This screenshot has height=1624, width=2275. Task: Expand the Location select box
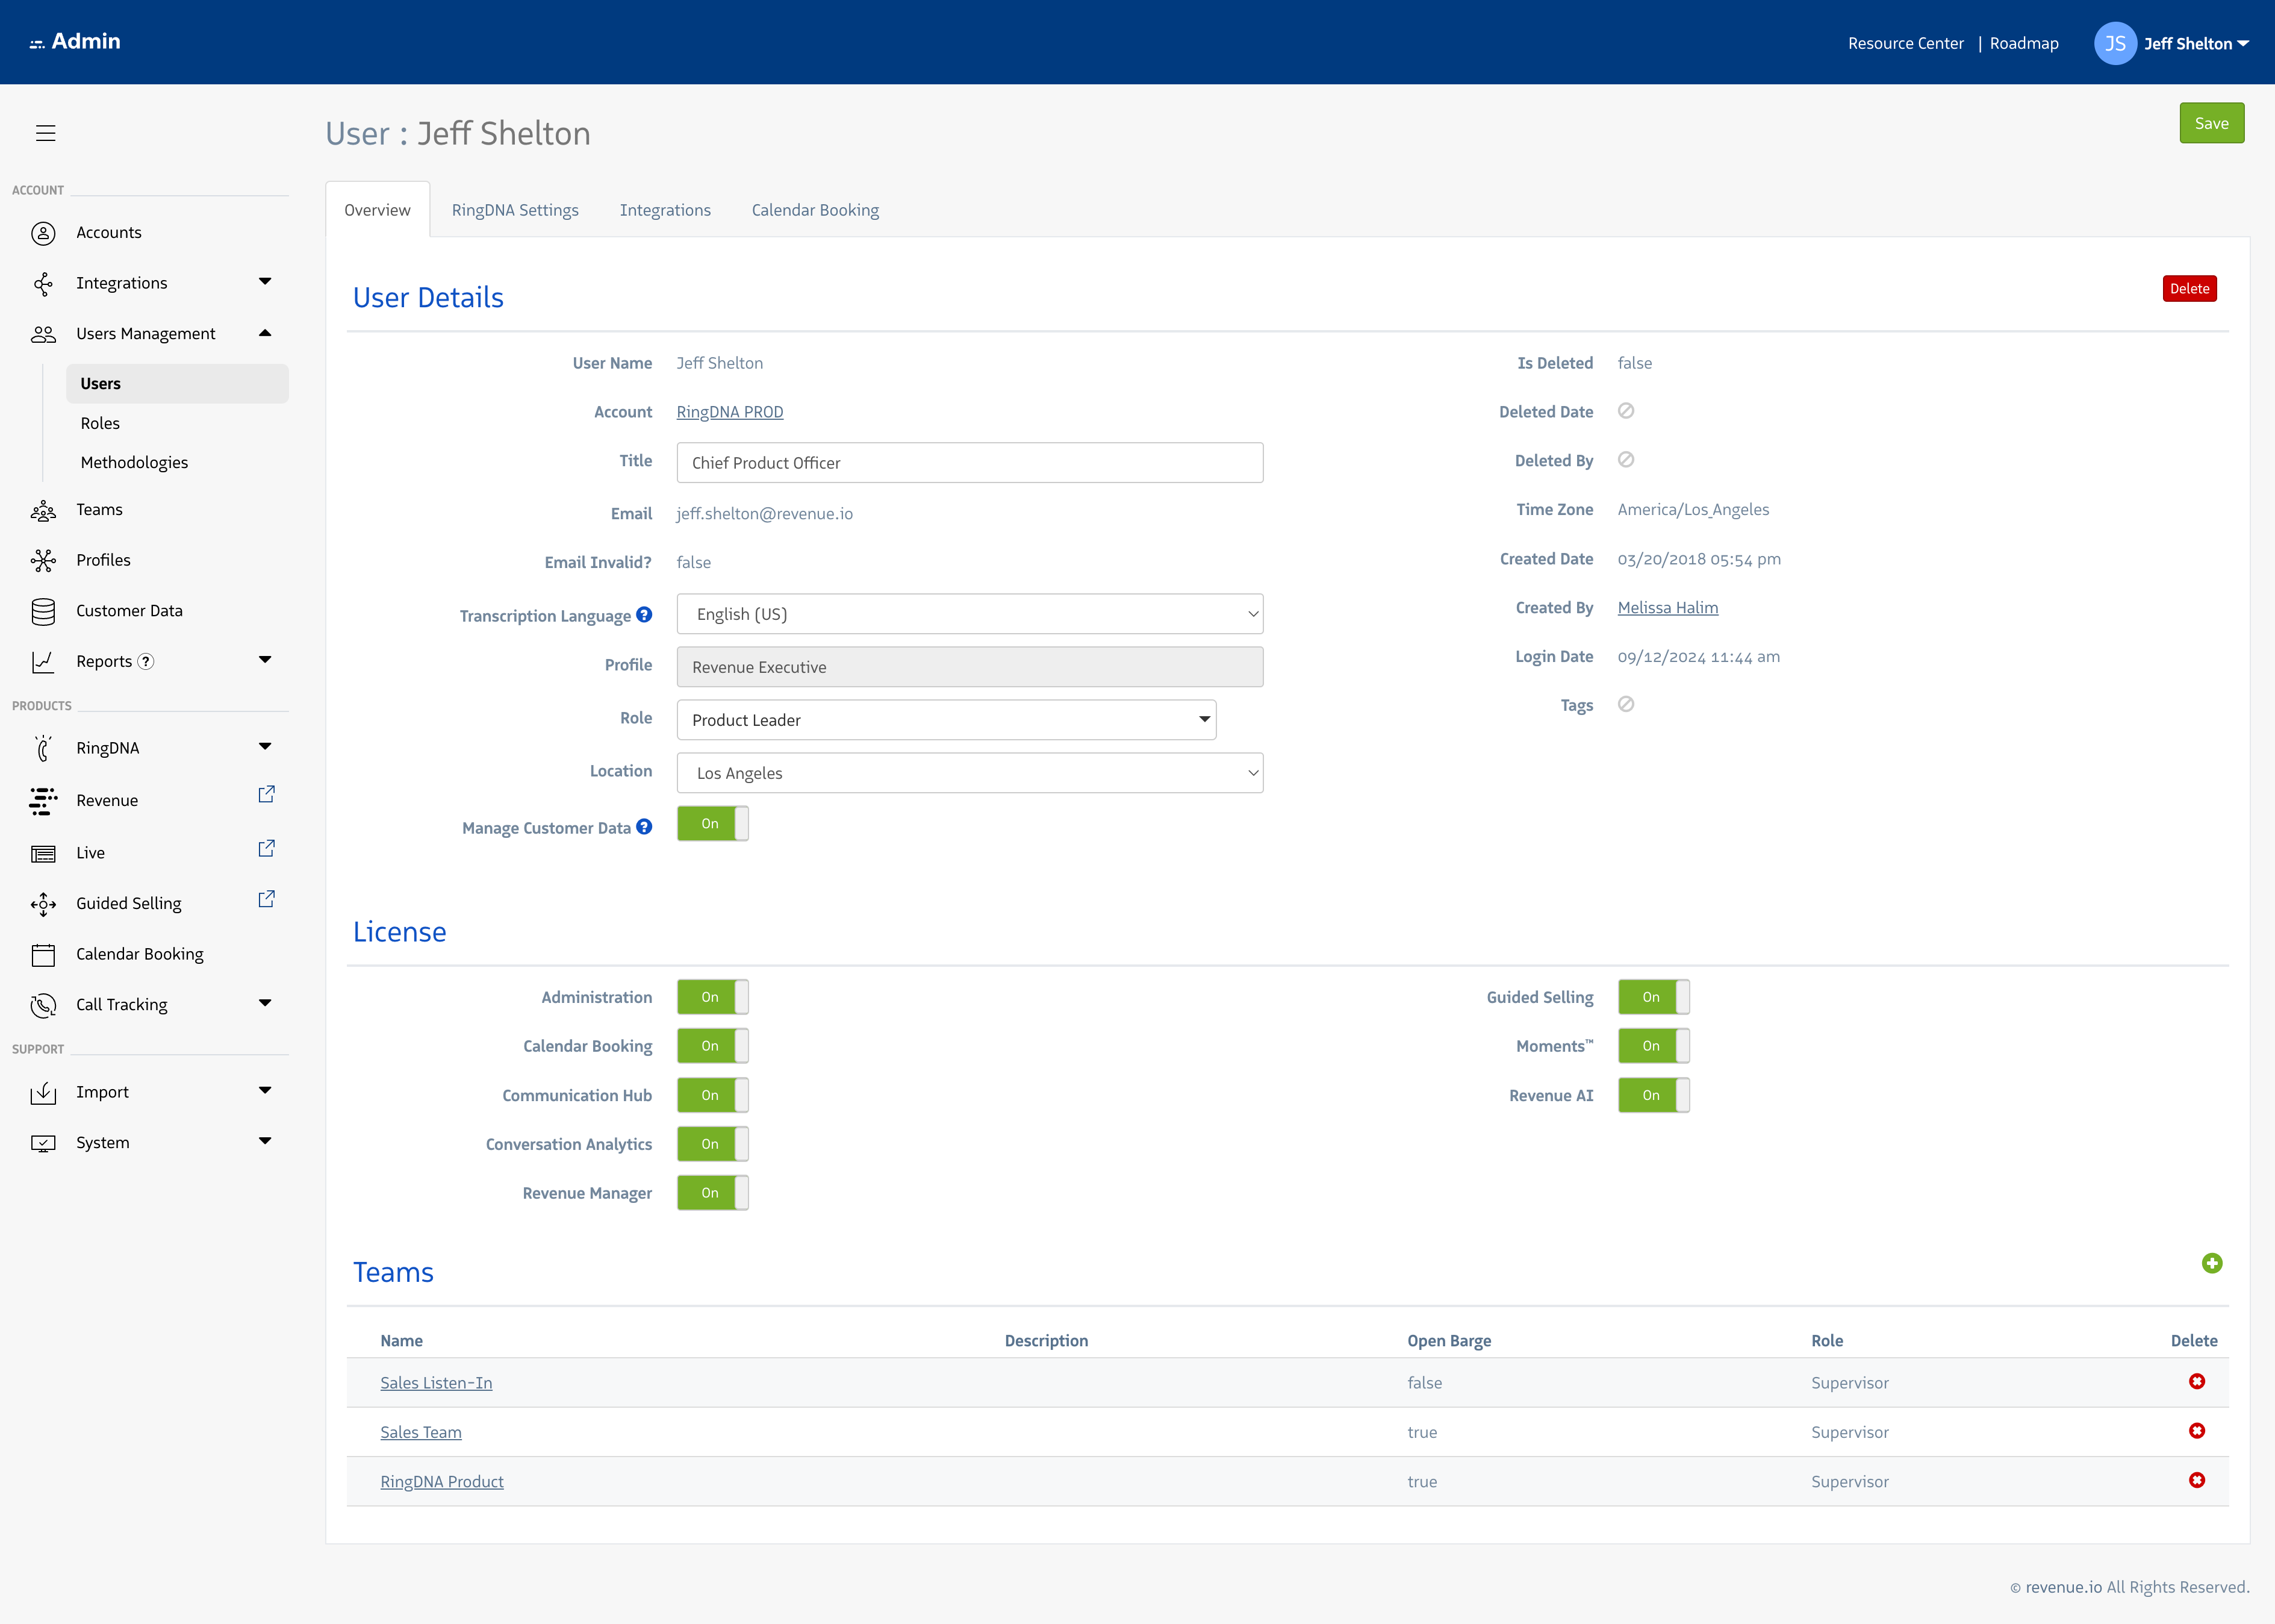point(968,773)
